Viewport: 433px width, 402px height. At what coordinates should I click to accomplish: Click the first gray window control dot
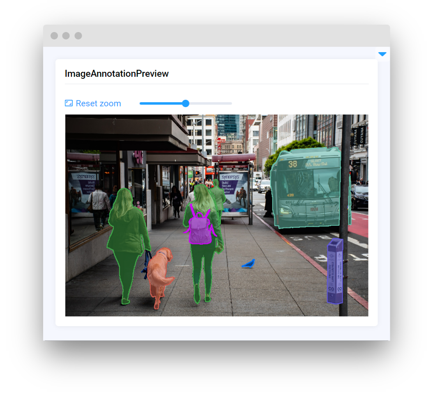coord(54,36)
